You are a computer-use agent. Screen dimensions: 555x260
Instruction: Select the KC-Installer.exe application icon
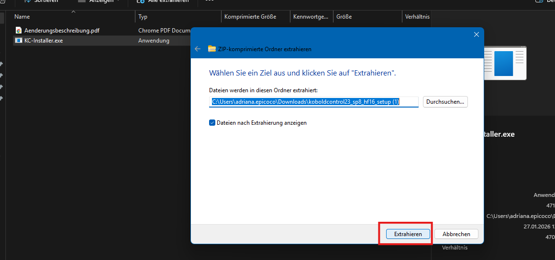click(x=19, y=41)
